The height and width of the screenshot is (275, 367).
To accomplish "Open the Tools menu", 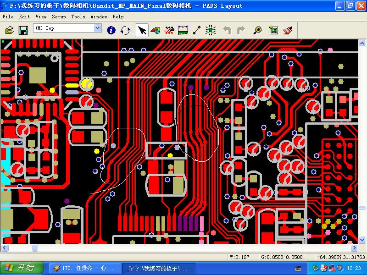I will (78, 17).
